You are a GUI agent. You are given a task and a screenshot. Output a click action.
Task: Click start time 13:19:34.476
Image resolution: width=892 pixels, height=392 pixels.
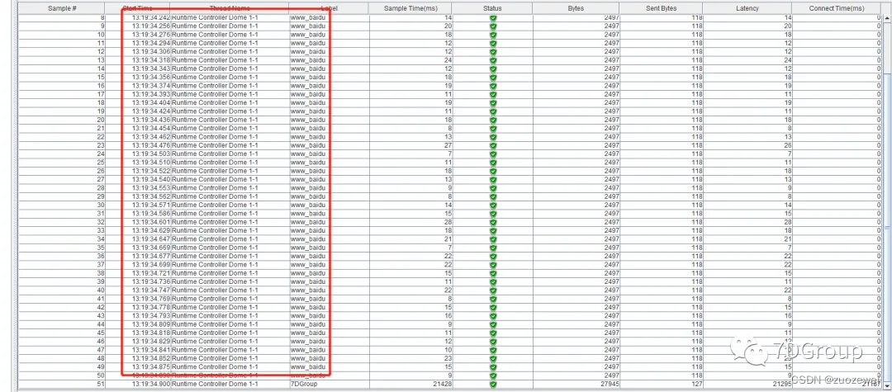[x=151, y=145]
